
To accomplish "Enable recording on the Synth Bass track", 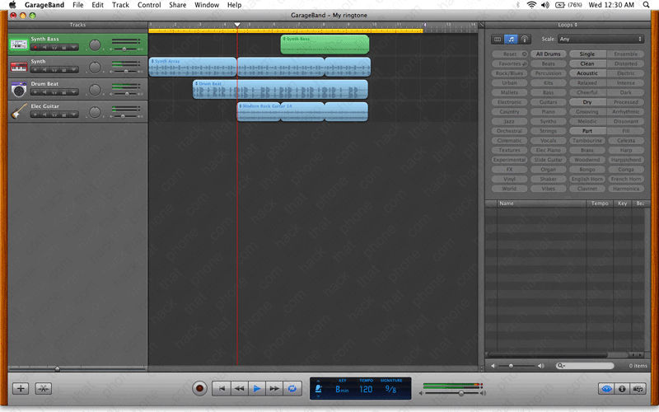I will click(x=35, y=47).
